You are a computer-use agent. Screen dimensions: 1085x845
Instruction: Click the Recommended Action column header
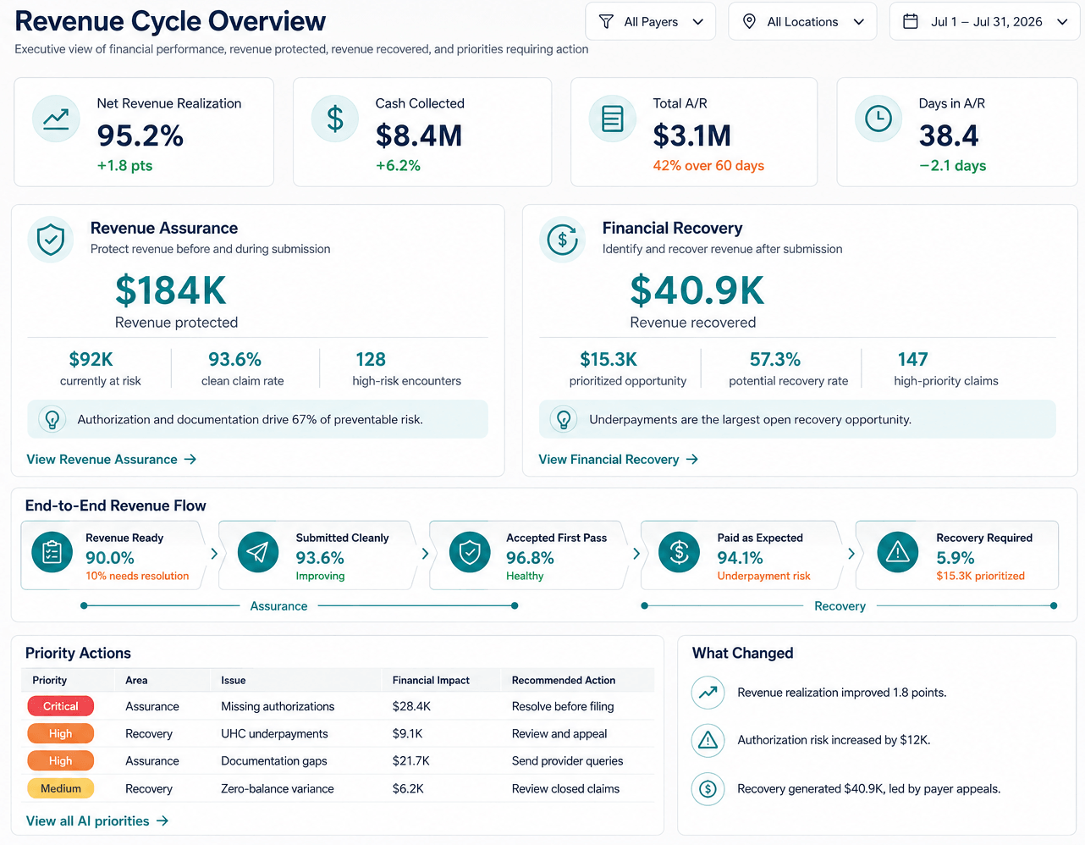(564, 680)
